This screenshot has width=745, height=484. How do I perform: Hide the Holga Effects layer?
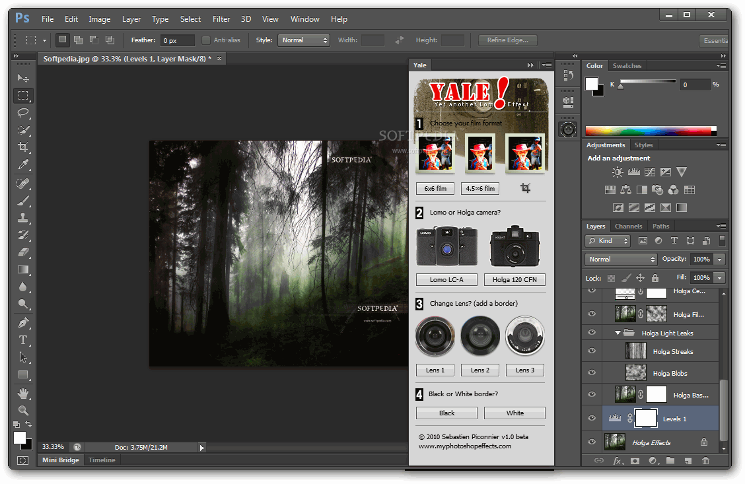pos(592,442)
